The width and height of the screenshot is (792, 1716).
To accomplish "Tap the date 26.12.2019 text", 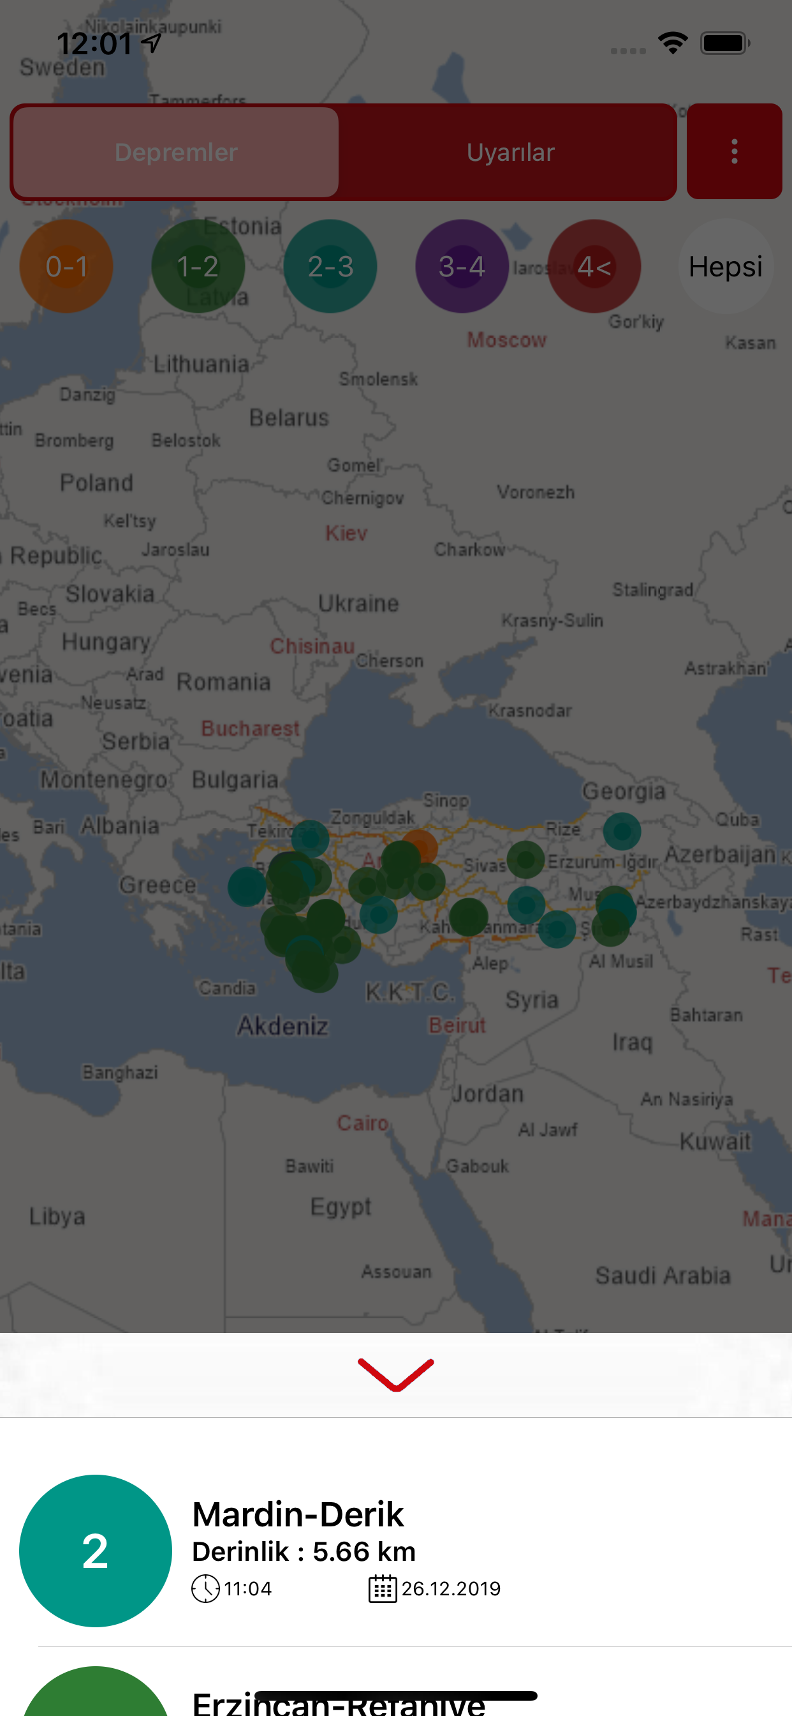I will pos(451,1589).
